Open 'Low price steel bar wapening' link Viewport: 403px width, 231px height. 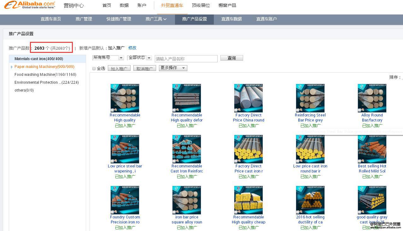click(x=125, y=169)
